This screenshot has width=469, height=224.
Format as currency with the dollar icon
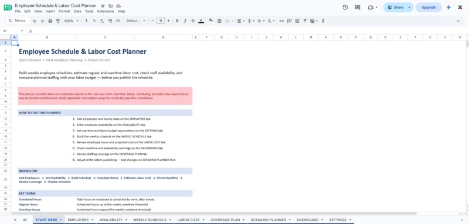[x=86, y=21]
